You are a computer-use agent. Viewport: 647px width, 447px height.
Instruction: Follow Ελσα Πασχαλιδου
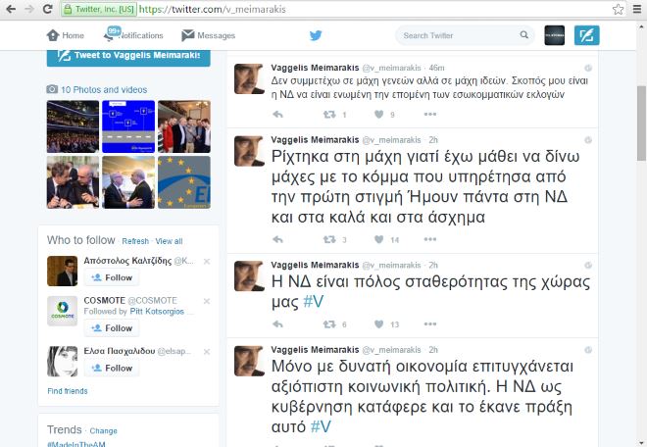pyautogui.click(x=112, y=368)
